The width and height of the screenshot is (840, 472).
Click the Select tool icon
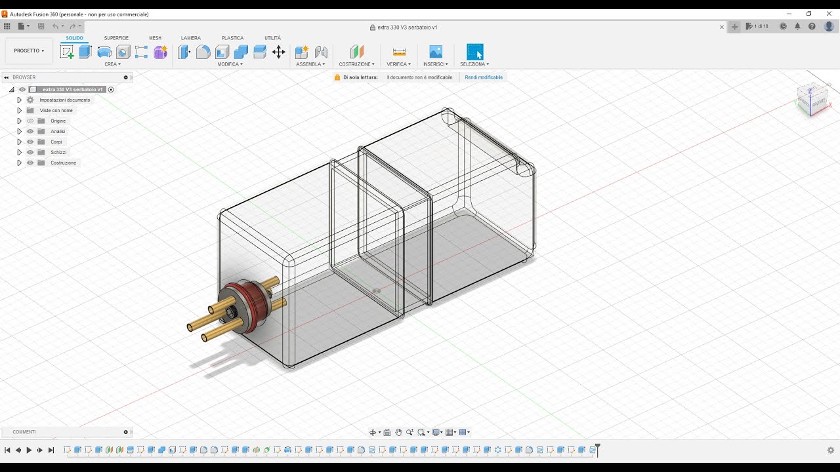tap(474, 52)
